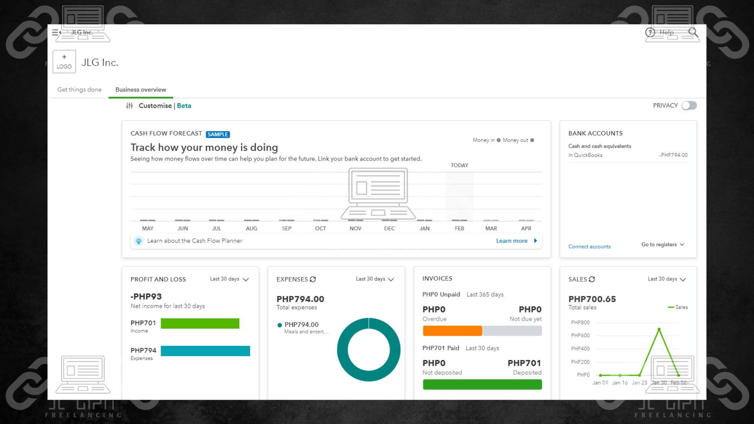The image size is (754, 424).
Task: Click the PHP700.65 Total sales value
Action: (x=592, y=299)
